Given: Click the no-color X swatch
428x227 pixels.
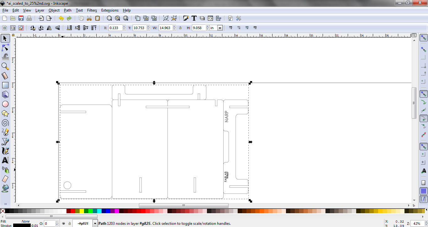Looking at the screenshot, I should (3, 211).
